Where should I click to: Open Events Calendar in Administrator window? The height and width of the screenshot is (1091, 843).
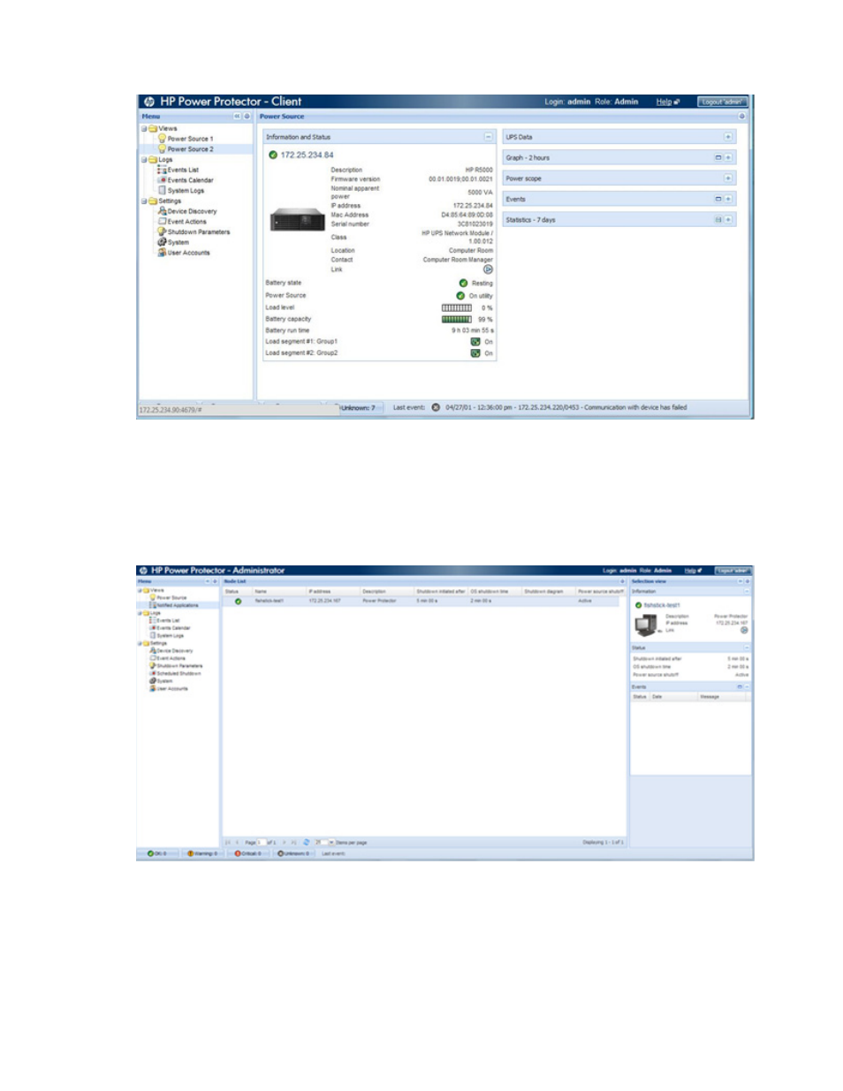pos(173,628)
